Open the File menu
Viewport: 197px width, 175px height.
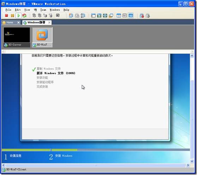pyautogui.click(x=8, y=10)
